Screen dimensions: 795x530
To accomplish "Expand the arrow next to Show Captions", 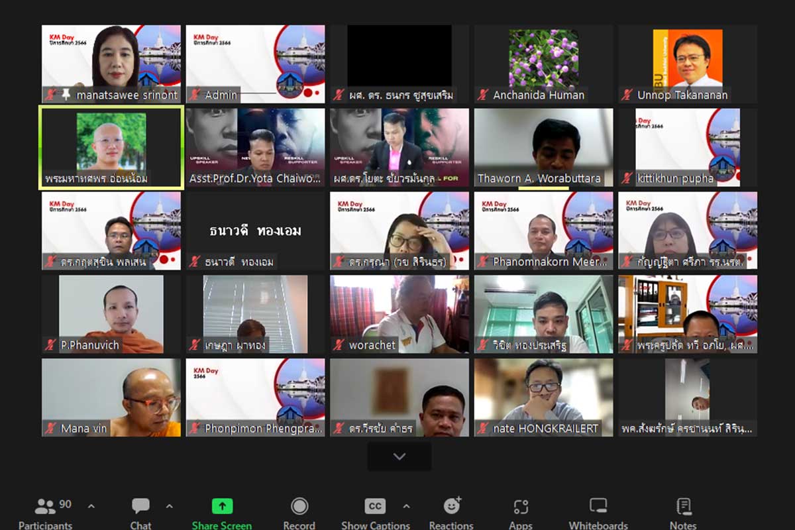I will (406, 507).
